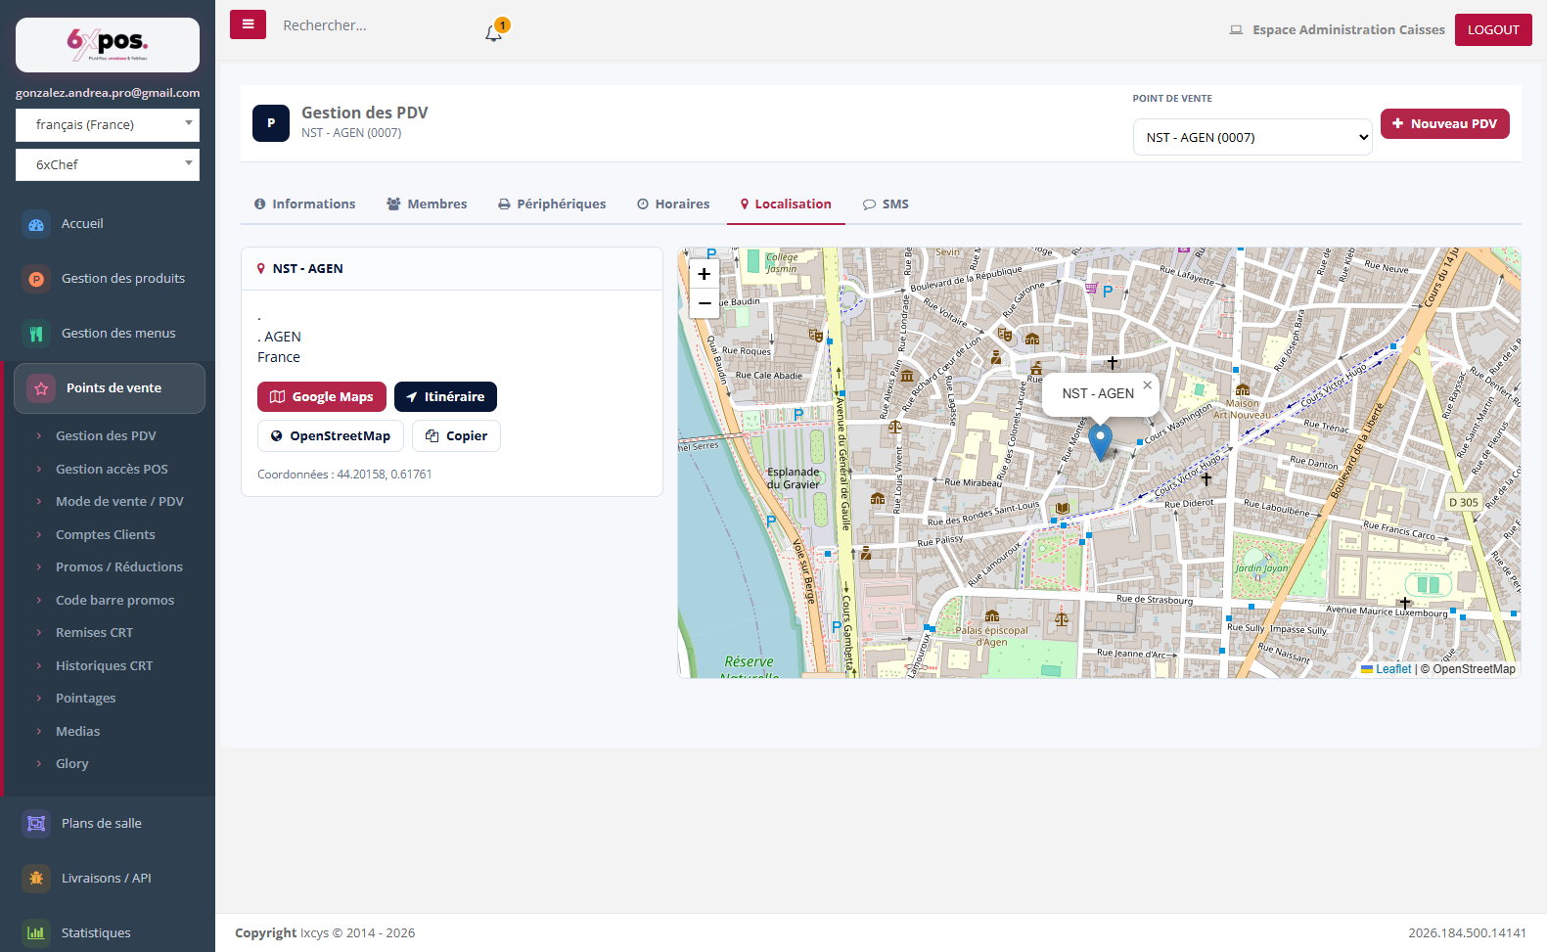Switch to the Périphériques tab
Screen dimensions: 1547x952
tap(552, 204)
